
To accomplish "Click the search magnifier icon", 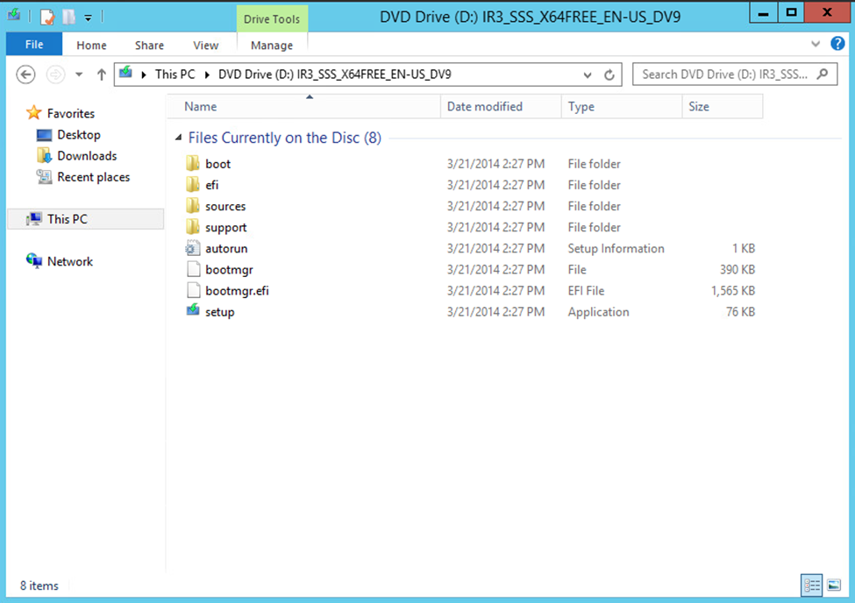I will coord(823,74).
